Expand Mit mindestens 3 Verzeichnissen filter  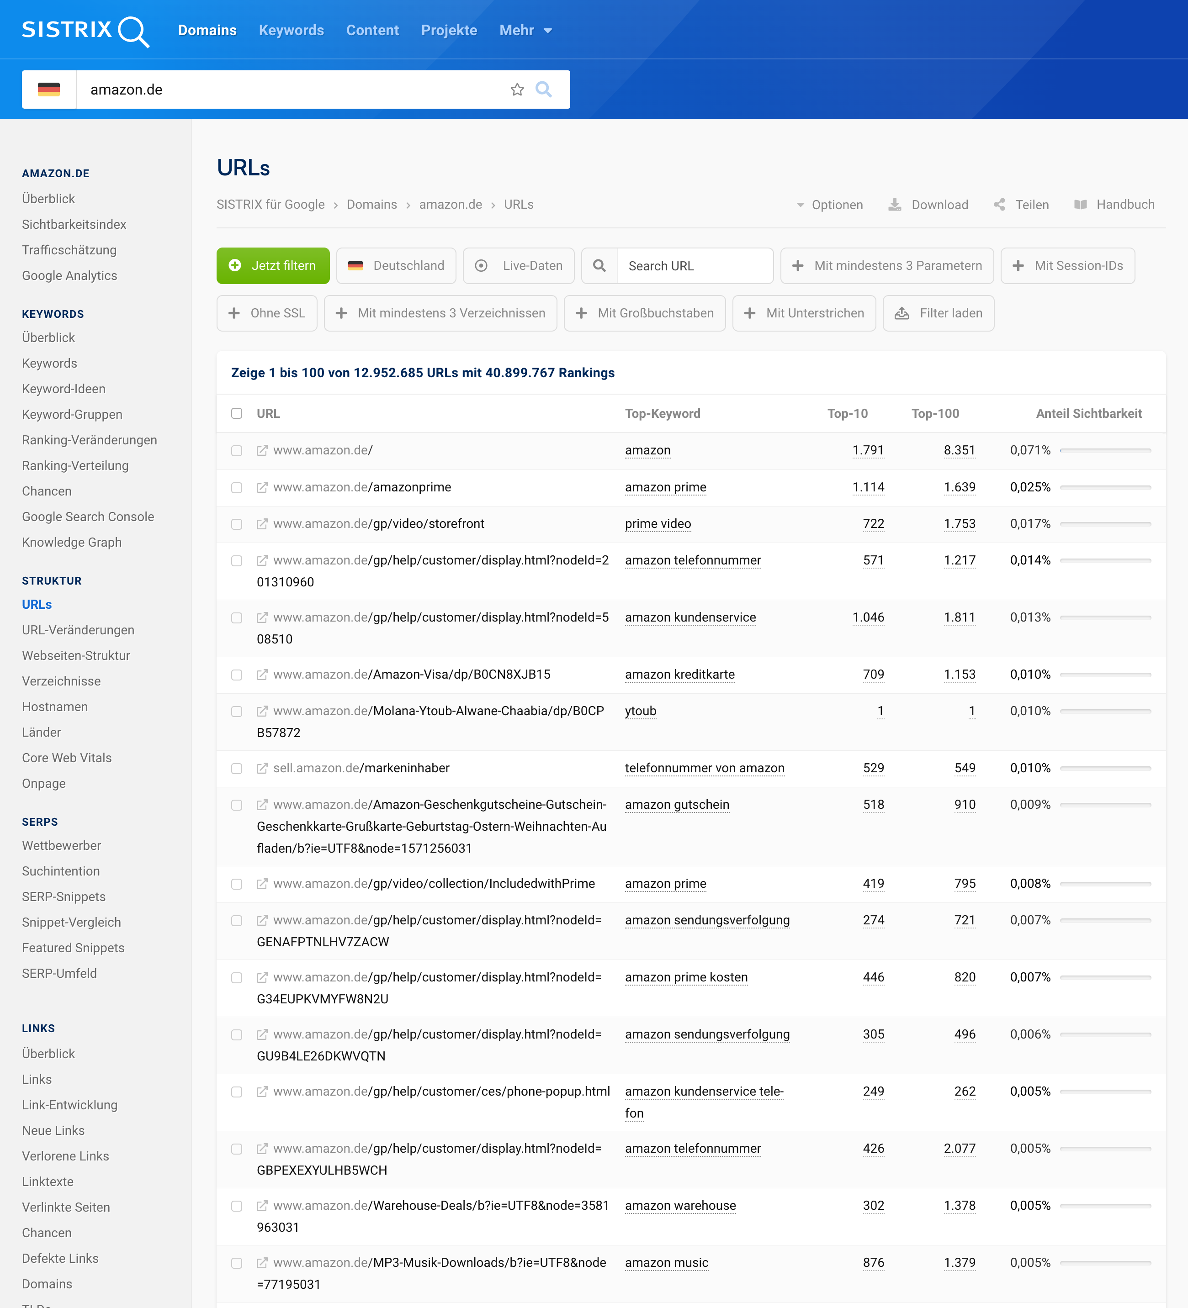point(439,313)
